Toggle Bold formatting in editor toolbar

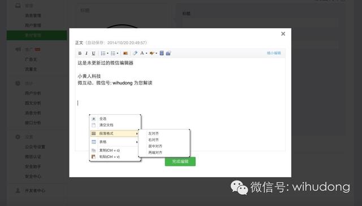(x=80, y=53)
